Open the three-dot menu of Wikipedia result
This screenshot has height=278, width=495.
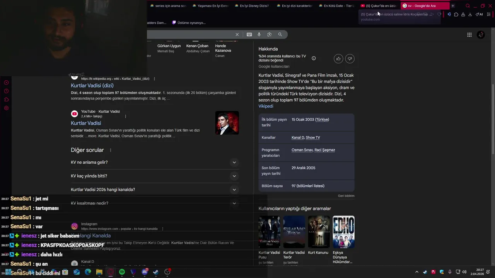click(x=154, y=79)
